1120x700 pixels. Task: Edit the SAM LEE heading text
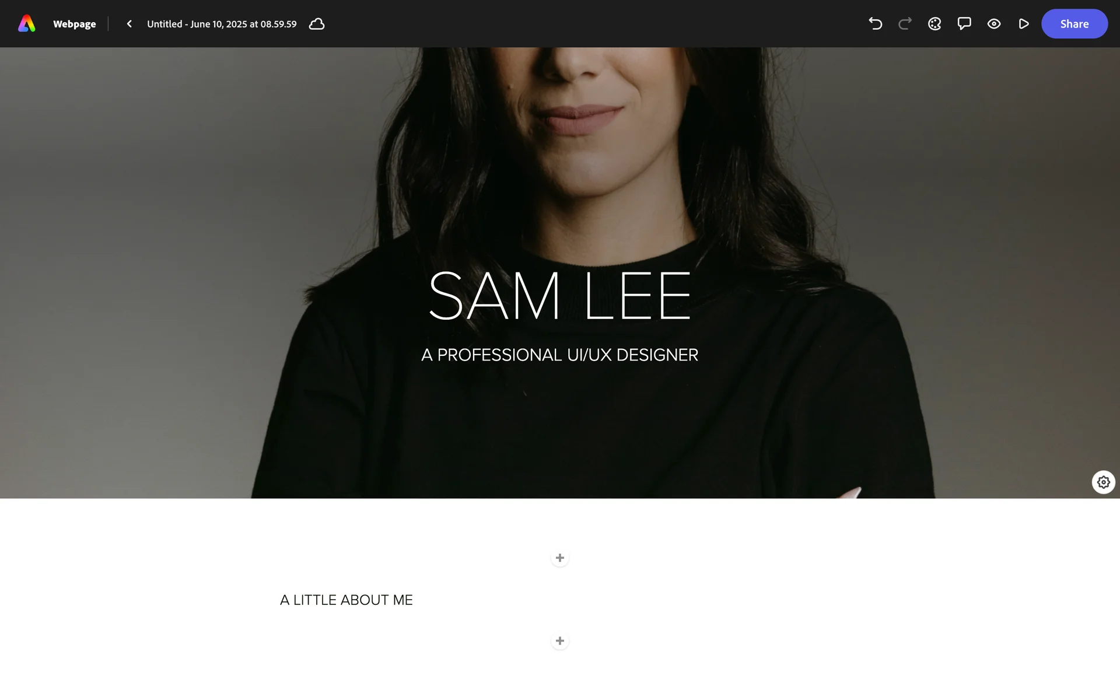[560, 296]
